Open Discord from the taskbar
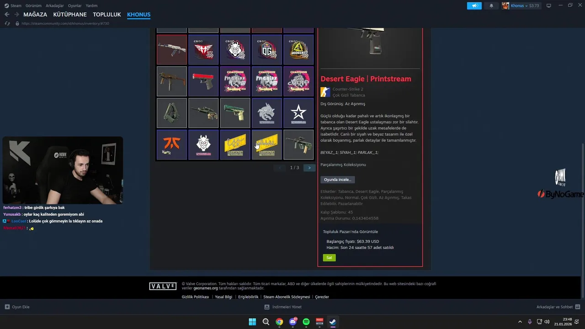Screen dimensions: 585x329 coord(292,322)
